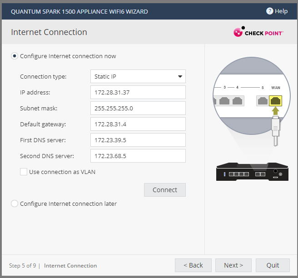This screenshot has width=298, height=278.
Task: Click the Internet Connection page heading
Action: pos(49,32)
